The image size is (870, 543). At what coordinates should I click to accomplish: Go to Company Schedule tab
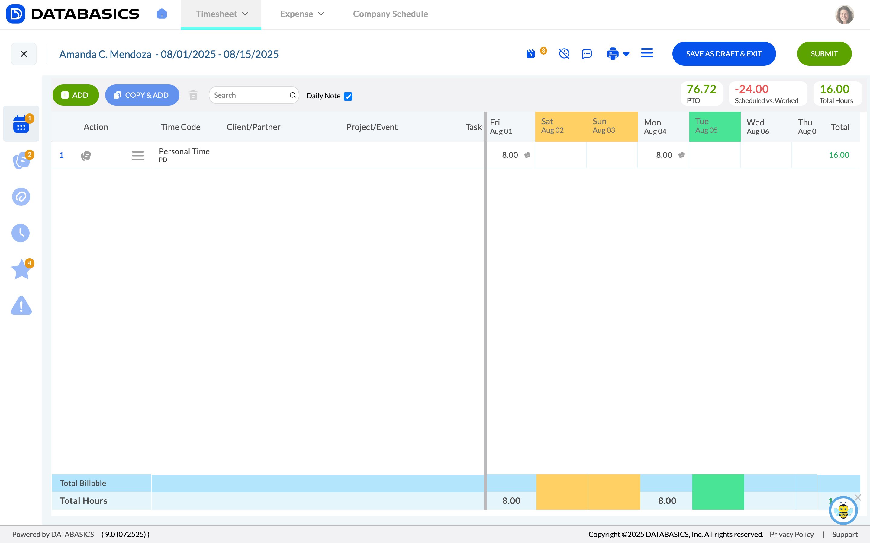coord(390,14)
